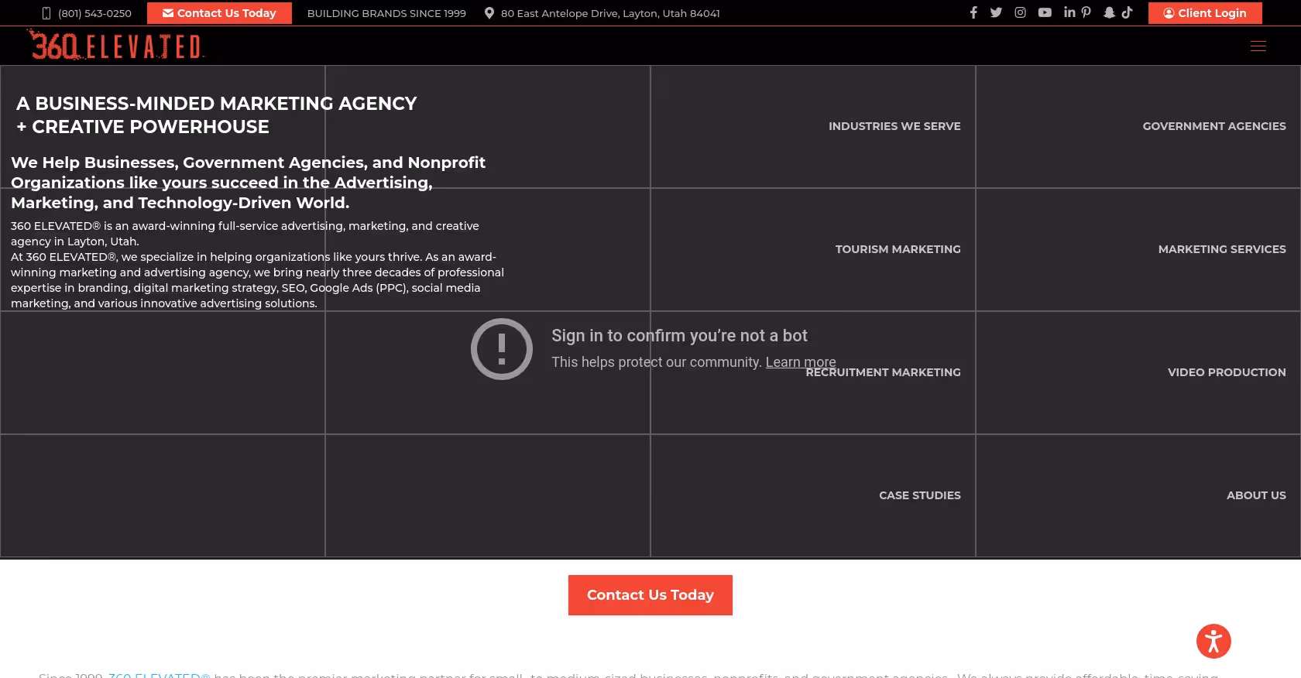Open the hamburger menu icon
Image resolution: width=1301 pixels, height=678 pixels.
coord(1258,46)
